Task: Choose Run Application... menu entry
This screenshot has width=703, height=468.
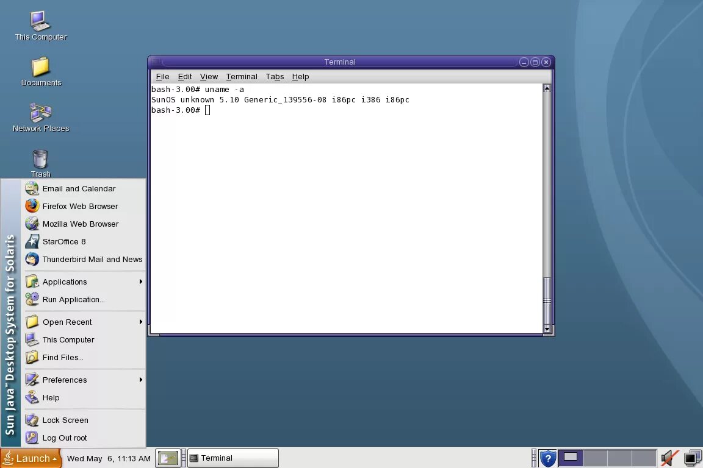Action: (x=84, y=300)
